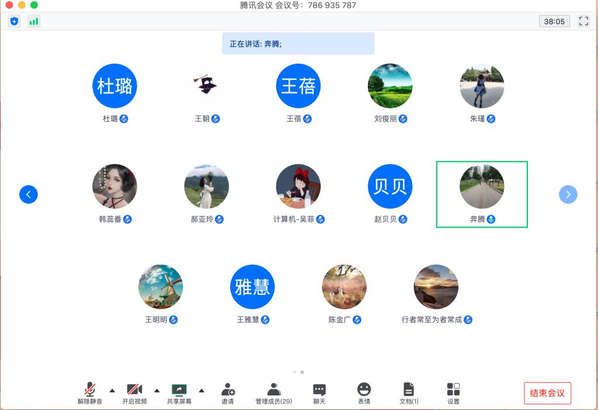Image resolution: width=598 pixels, height=410 pixels.
Task: Select the first page indicator dot
Action: (x=294, y=372)
